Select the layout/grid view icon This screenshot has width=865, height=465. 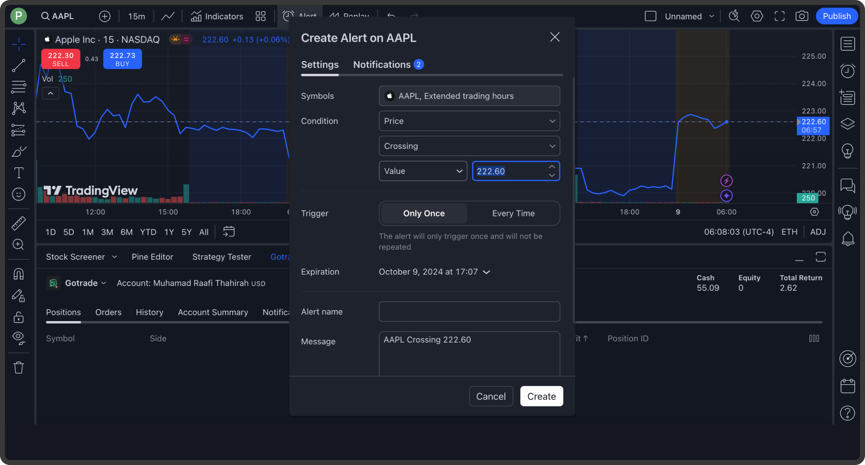coord(261,16)
